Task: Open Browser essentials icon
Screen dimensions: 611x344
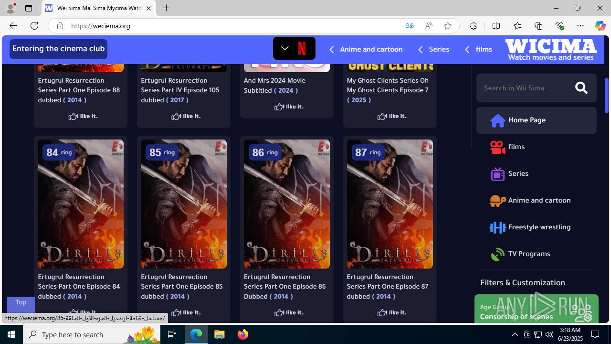Action: [559, 26]
